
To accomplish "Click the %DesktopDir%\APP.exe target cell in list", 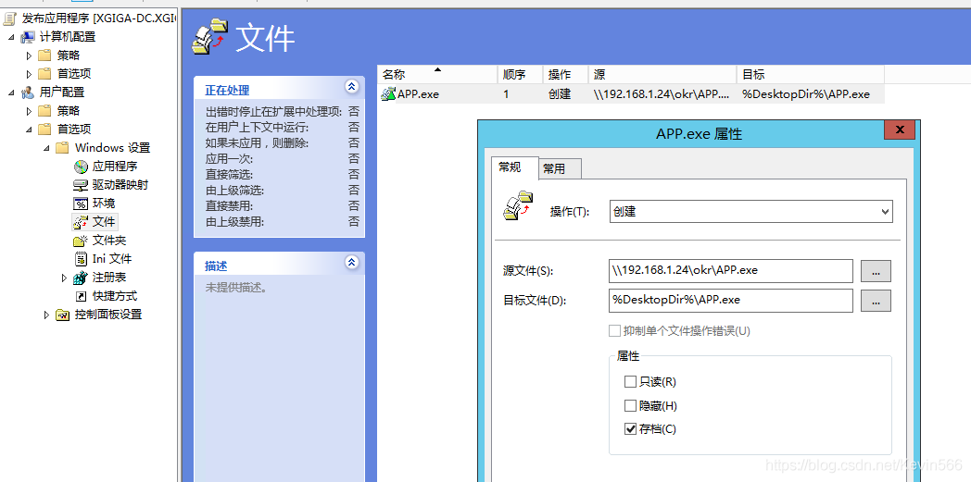I will click(806, 94).
